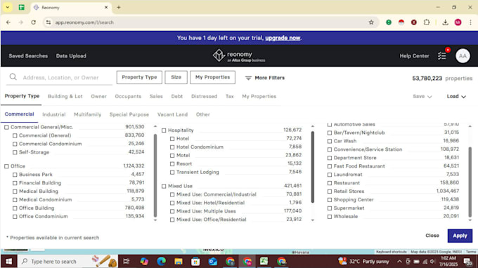The width and height of the screenshot is (478, 268).
Task: Click the first column scrollbar thumb
Action: pyautogui.click(x=155, y=175)
